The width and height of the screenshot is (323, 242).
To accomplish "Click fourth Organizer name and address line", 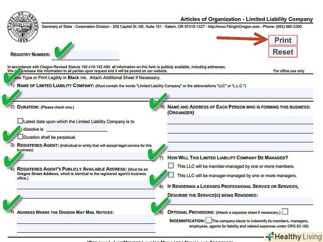I will tap(240, 147).
